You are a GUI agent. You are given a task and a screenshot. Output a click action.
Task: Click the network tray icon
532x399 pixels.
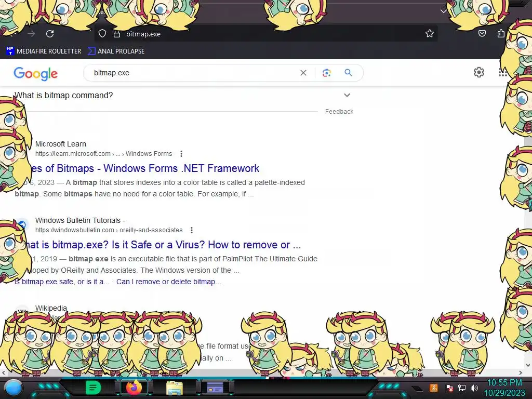pyautogui.click(x=461, y=388)
